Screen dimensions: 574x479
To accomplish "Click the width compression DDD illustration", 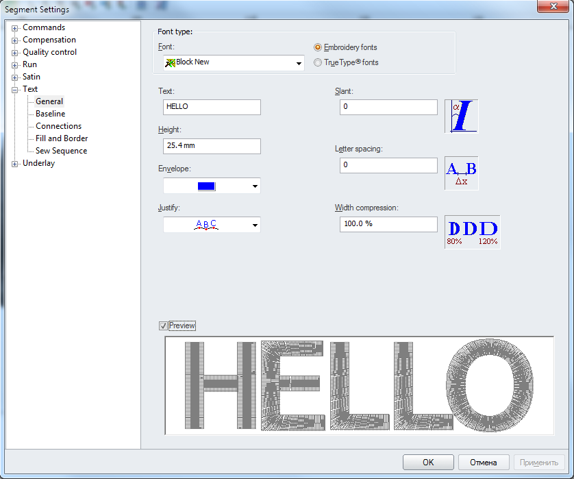I will click(x=472, y=232).
